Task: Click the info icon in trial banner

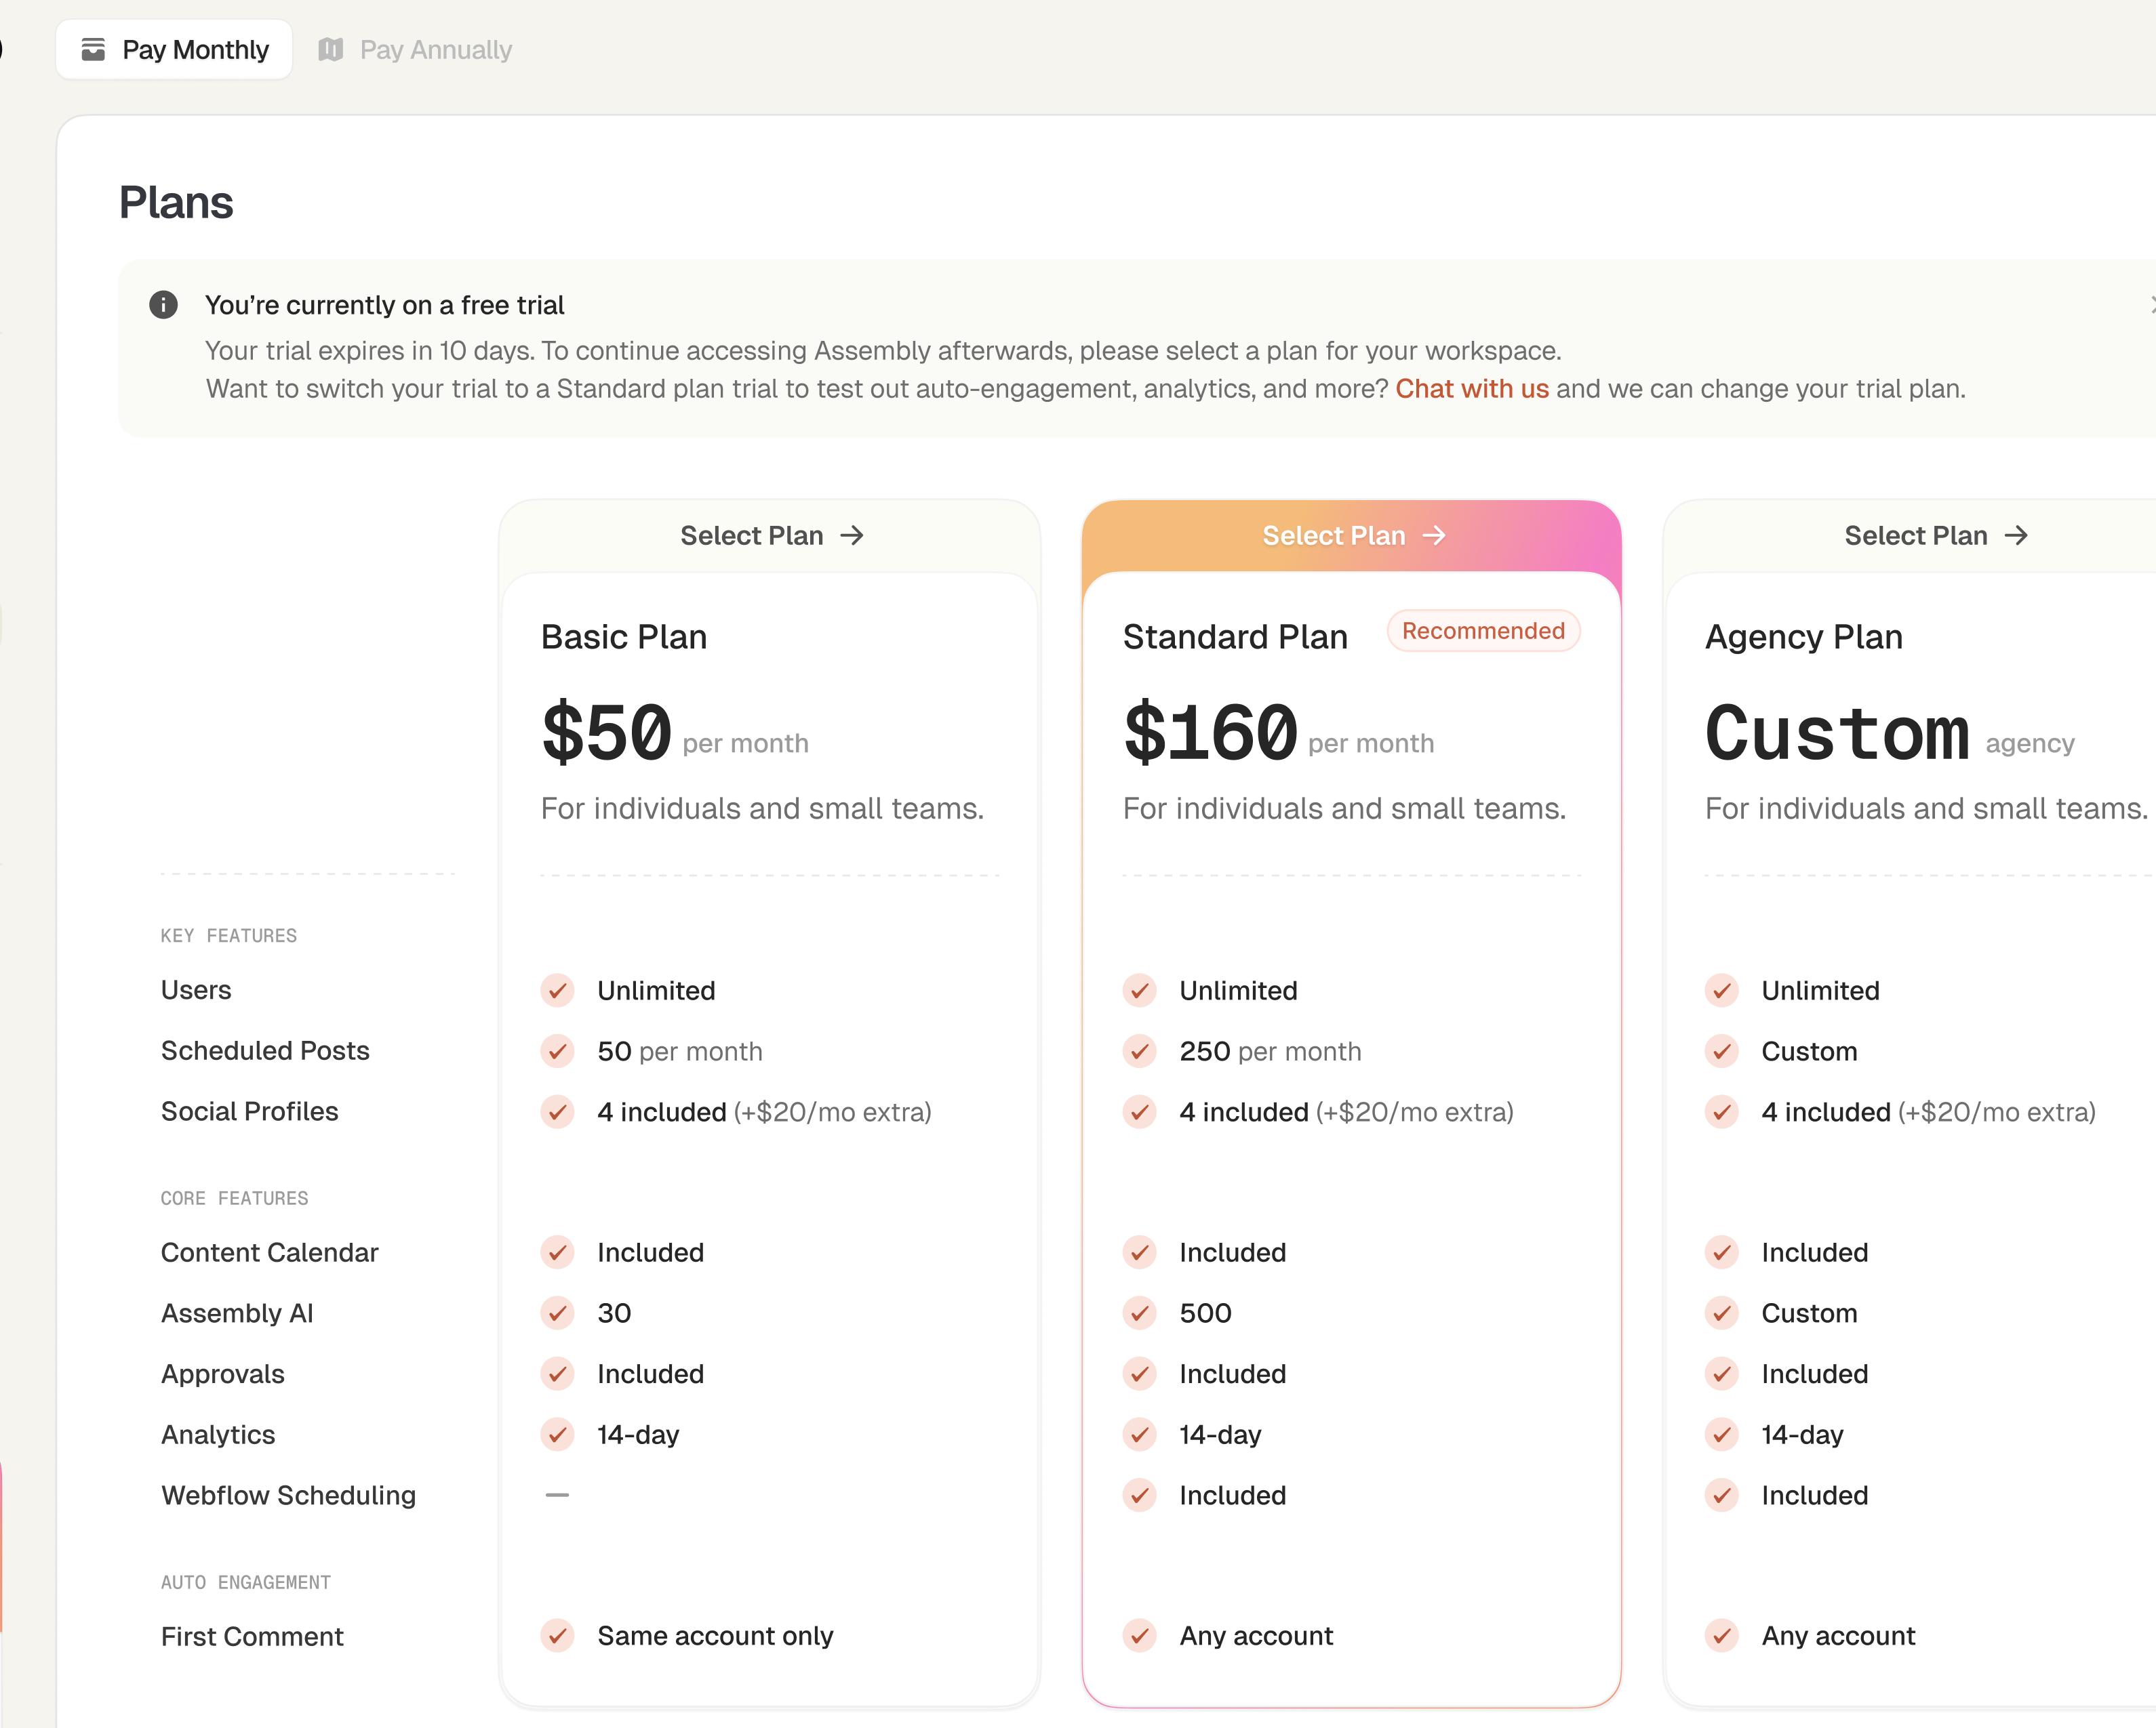Action: point(163,305)
